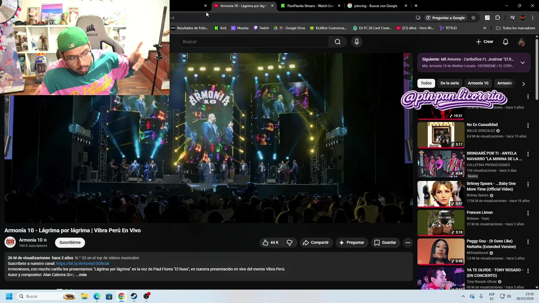Viewport: 539px width, 303px height.
Task: Open the Google Drive bookmark
Action: pyautogui.click(x=289, y=28)
